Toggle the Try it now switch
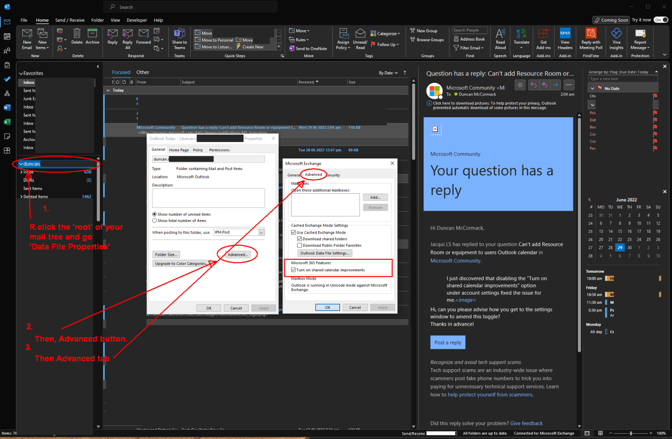The image size is (672, 439). point(661,20)
